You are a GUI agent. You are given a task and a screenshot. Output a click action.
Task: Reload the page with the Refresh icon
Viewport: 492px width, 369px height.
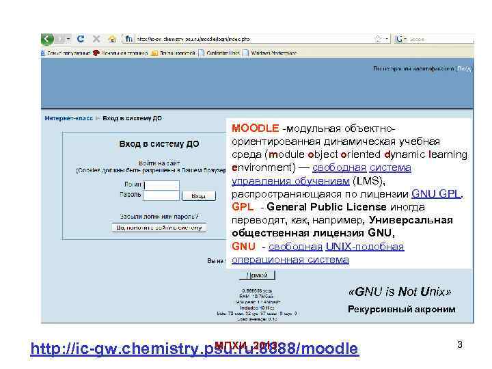pos(81,39)
